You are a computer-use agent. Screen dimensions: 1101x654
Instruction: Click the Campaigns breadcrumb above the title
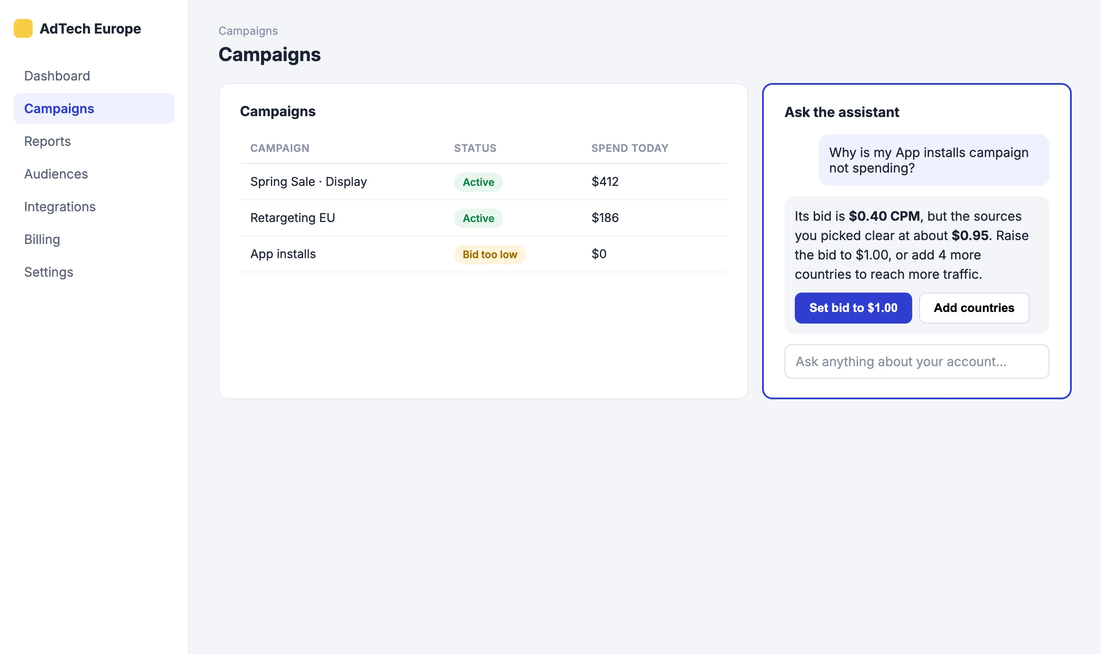click(248, 31)
